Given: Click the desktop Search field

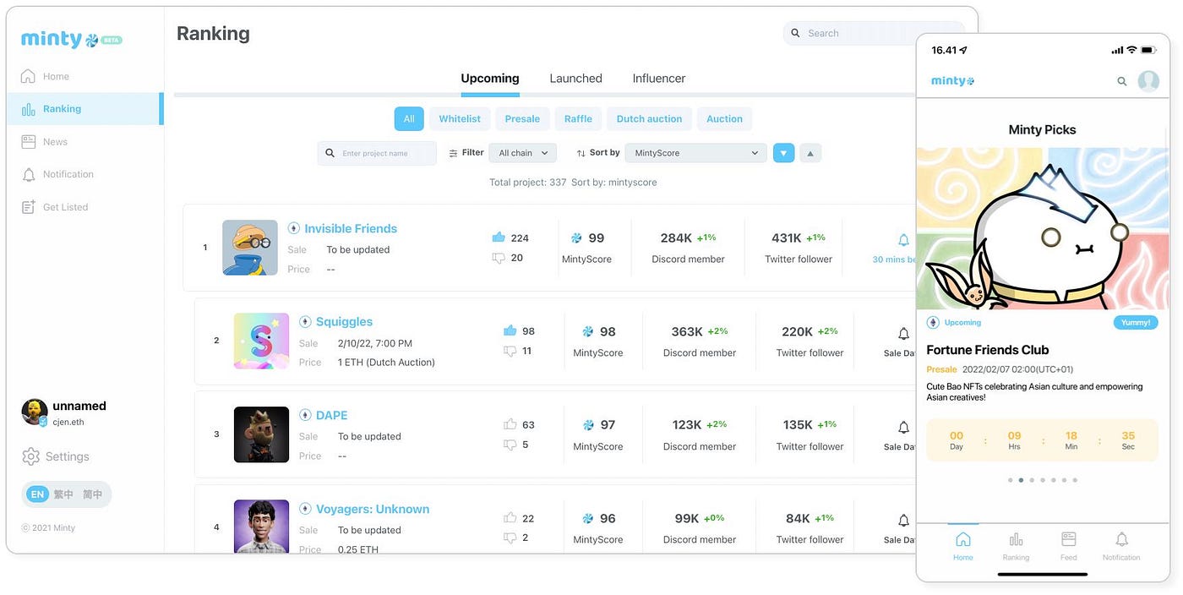Looking at the screenshot, I should coord(874,33).
